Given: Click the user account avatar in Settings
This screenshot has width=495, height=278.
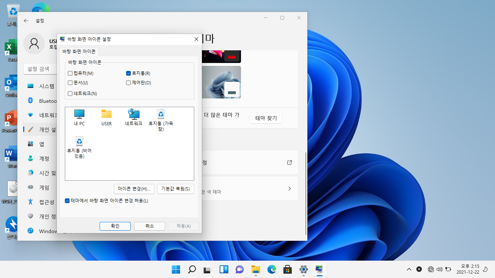Looking at the screenshot, I should 34,44.
